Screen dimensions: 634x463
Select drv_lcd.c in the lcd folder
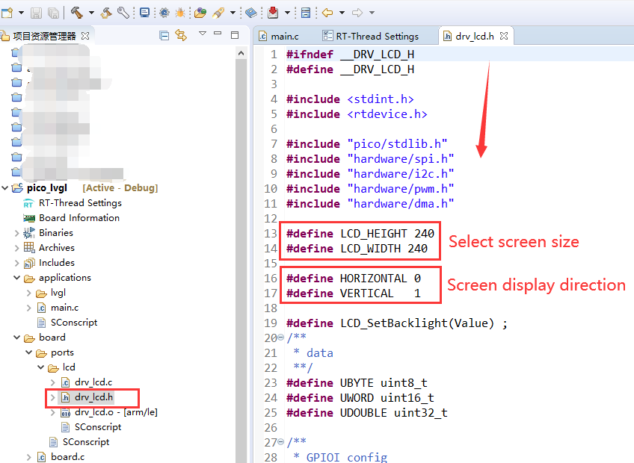(93, 382)
